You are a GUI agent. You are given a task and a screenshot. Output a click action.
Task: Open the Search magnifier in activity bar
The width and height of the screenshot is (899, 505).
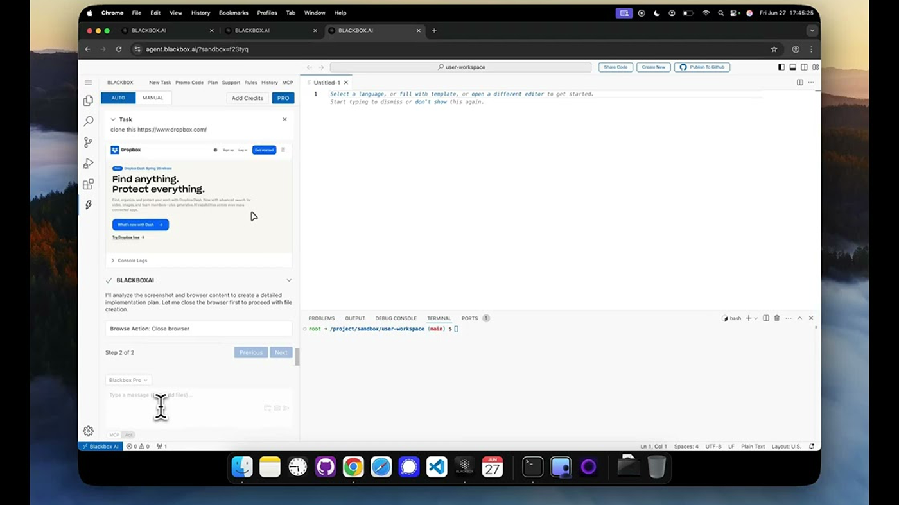point(89,121)
